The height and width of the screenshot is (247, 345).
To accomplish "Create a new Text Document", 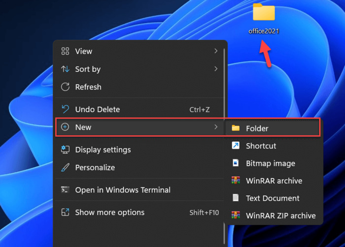I will coord(272,198).
